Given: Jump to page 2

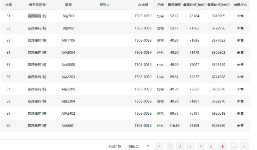Looking at the screenshot, I should tap(180, 146).
